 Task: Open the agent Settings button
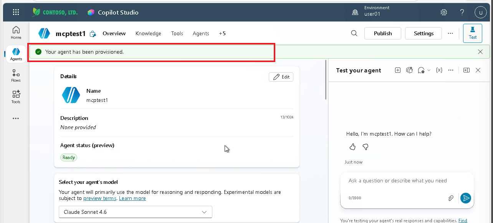424,33
